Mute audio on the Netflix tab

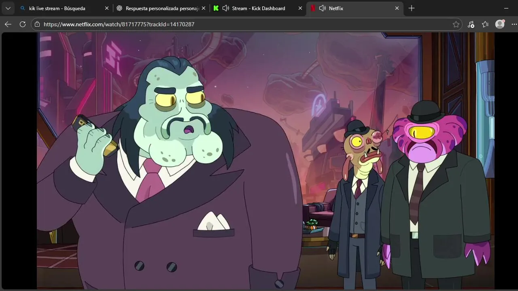click(x=323, y=8)
